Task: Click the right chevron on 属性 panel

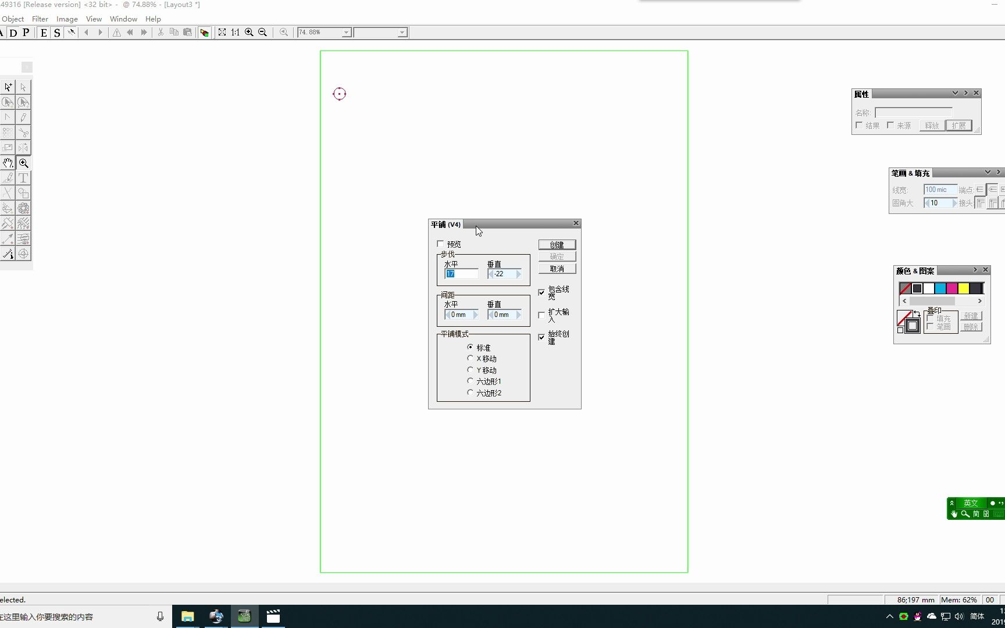Action: 966,93
